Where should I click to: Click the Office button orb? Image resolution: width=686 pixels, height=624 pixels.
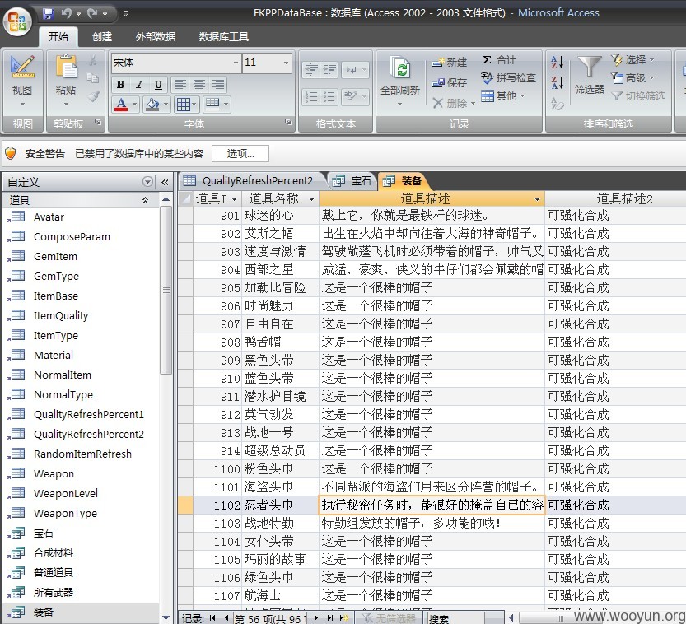pyautogui.click(x=17, y=21)
